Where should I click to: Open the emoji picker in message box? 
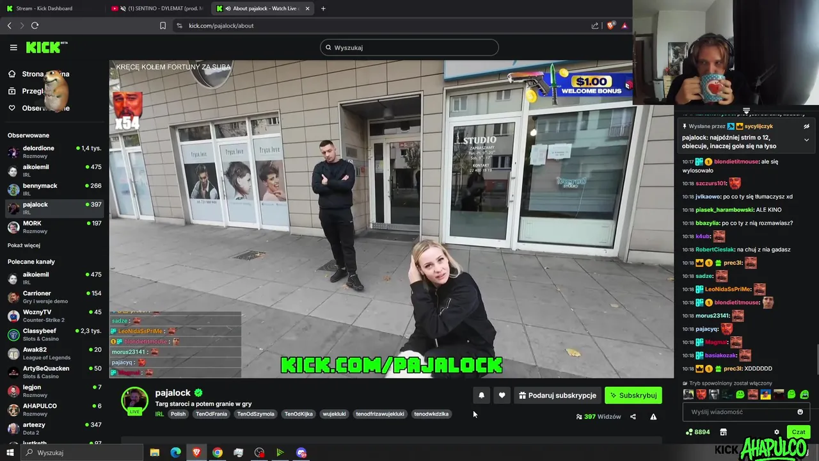[800, 412]
